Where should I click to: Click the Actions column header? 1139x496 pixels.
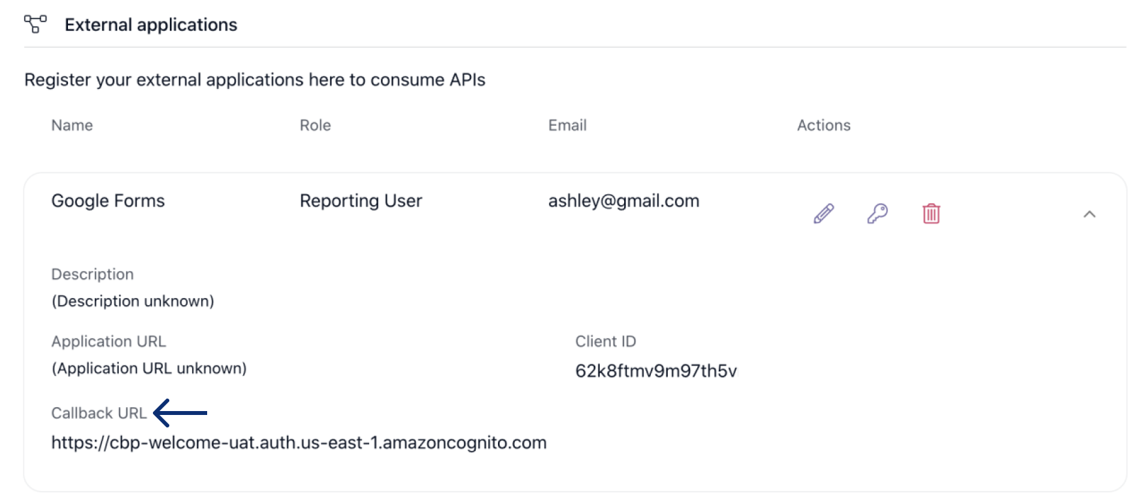click(x=823, y=125)
